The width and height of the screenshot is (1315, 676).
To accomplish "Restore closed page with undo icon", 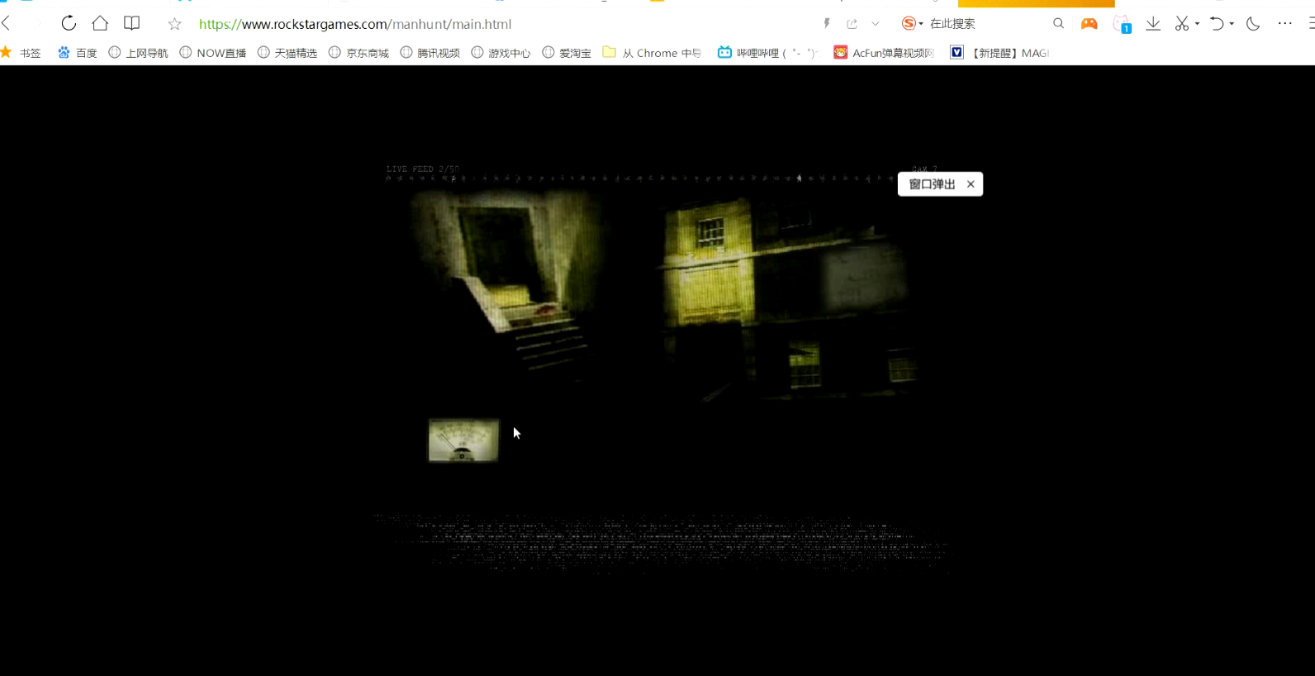I will point(1217,24).
